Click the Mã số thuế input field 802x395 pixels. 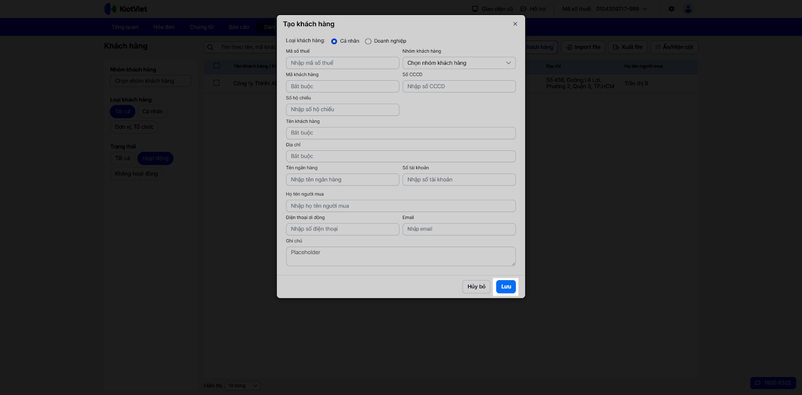coord(342,63)
